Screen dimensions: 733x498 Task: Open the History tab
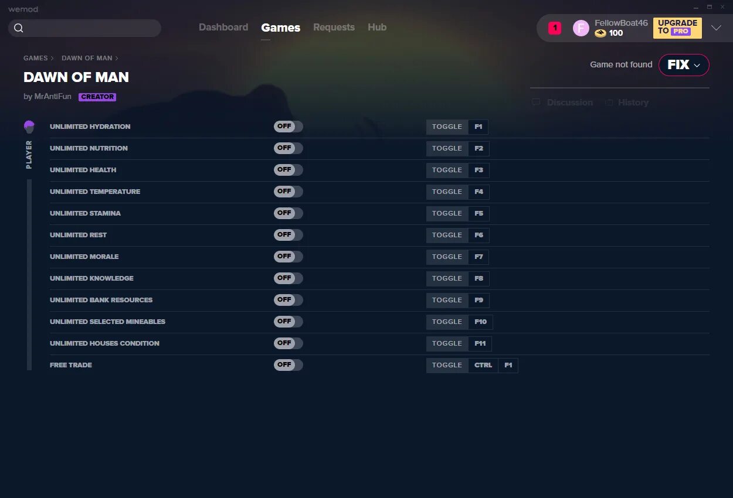point(627,103)
